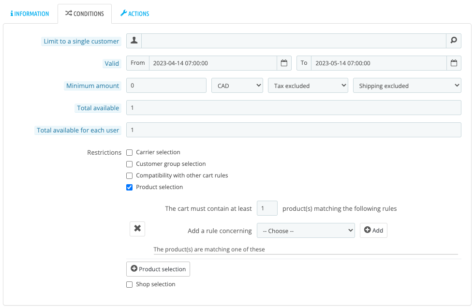Remove the product rule with X icon
474x308 pixels.
tap(137, 229)
